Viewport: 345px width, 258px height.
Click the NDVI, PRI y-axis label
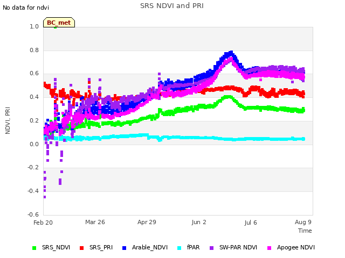tap(8, 120)
